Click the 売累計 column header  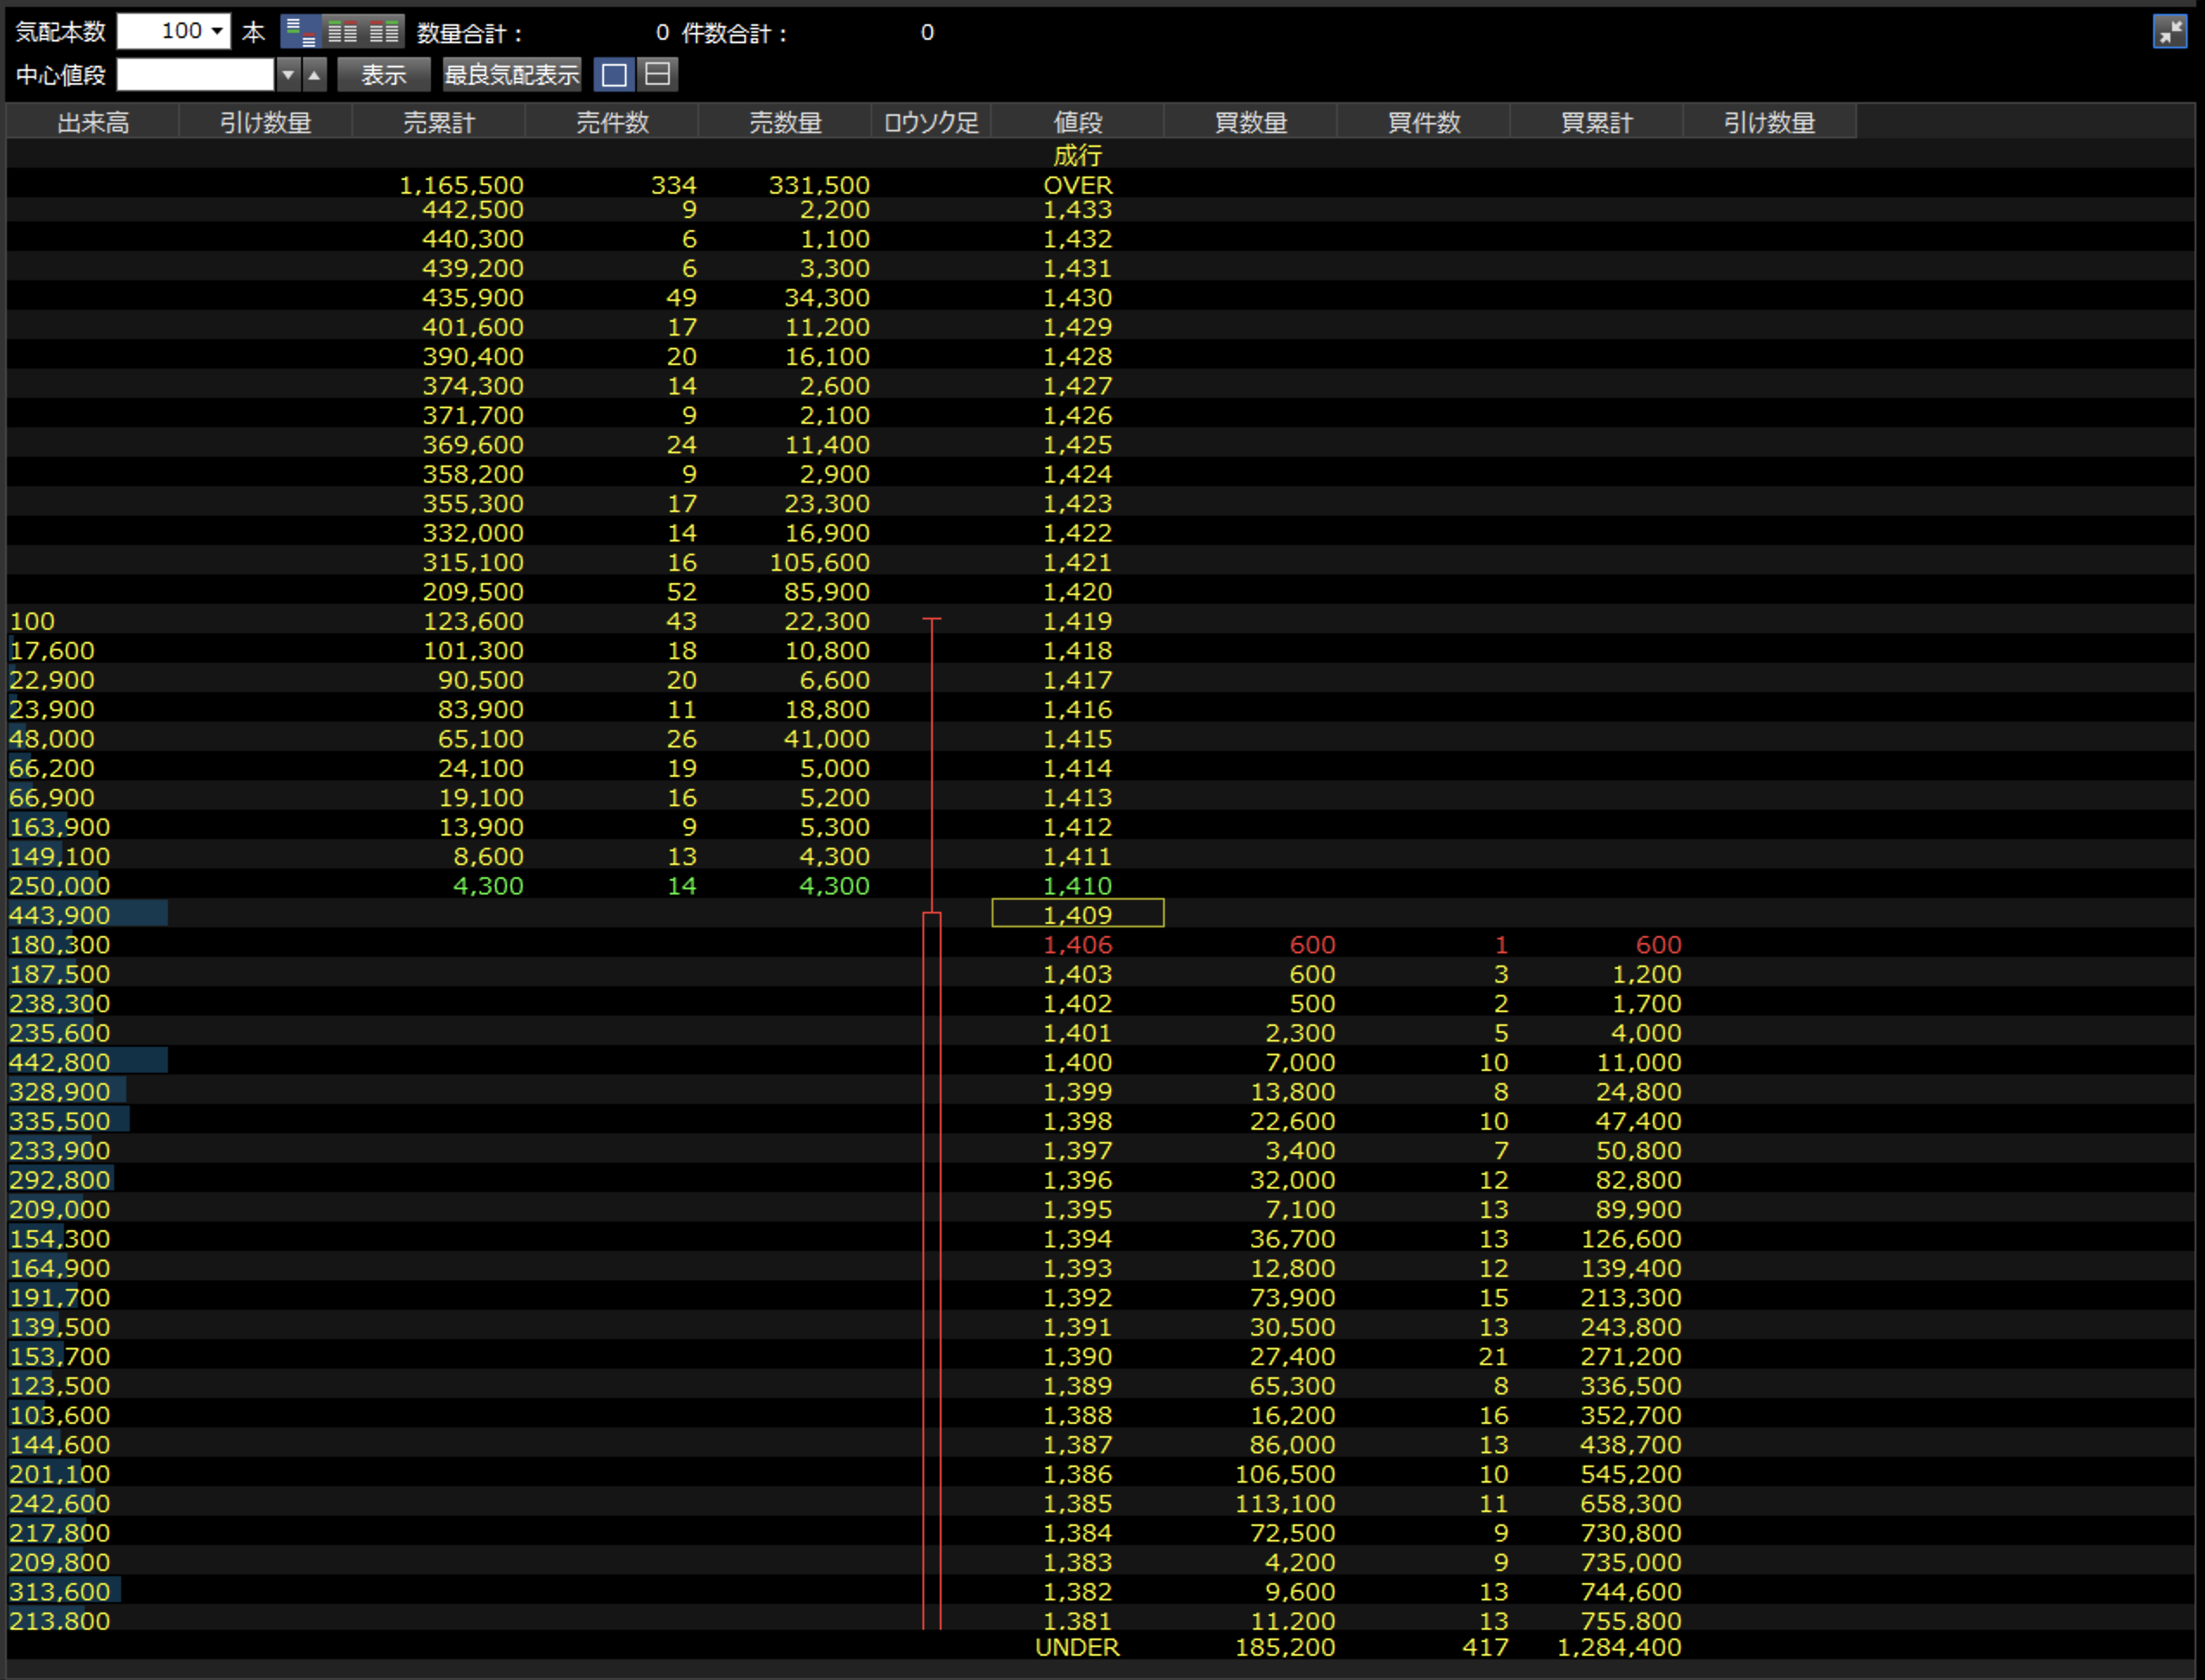pyautogui.click(x=438, y=122)
